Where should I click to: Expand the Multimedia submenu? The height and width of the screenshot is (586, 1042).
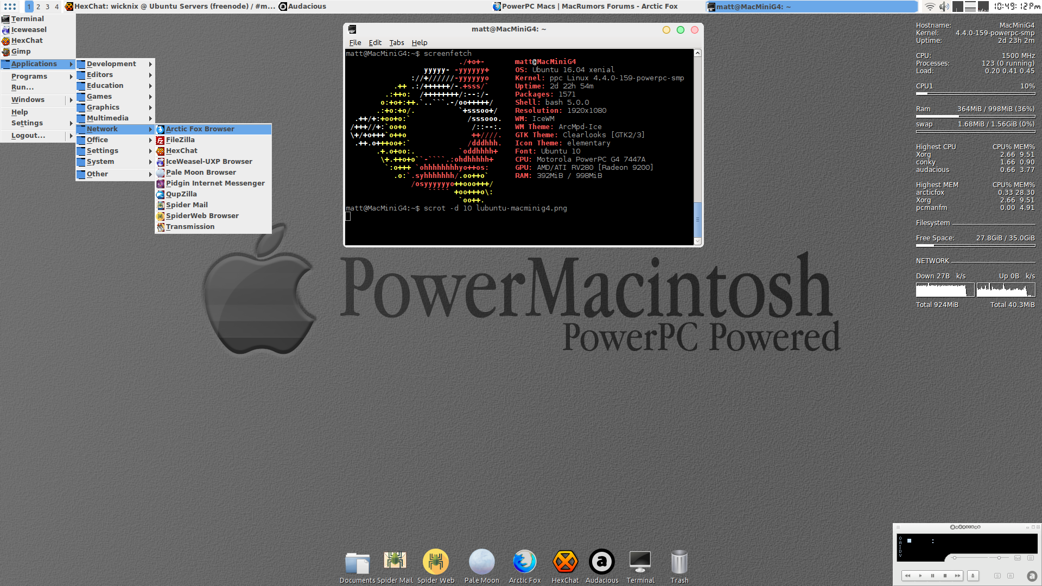point(107,118)
